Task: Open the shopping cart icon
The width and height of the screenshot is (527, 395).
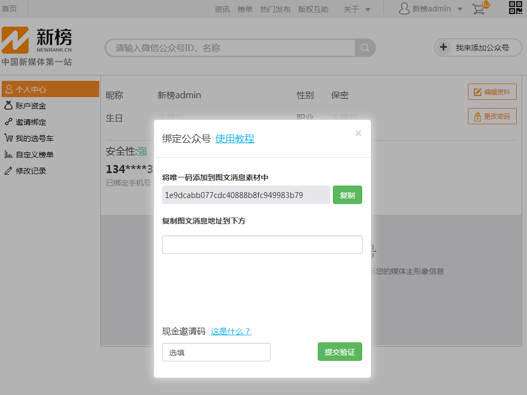Action: [x=478, y=9]
